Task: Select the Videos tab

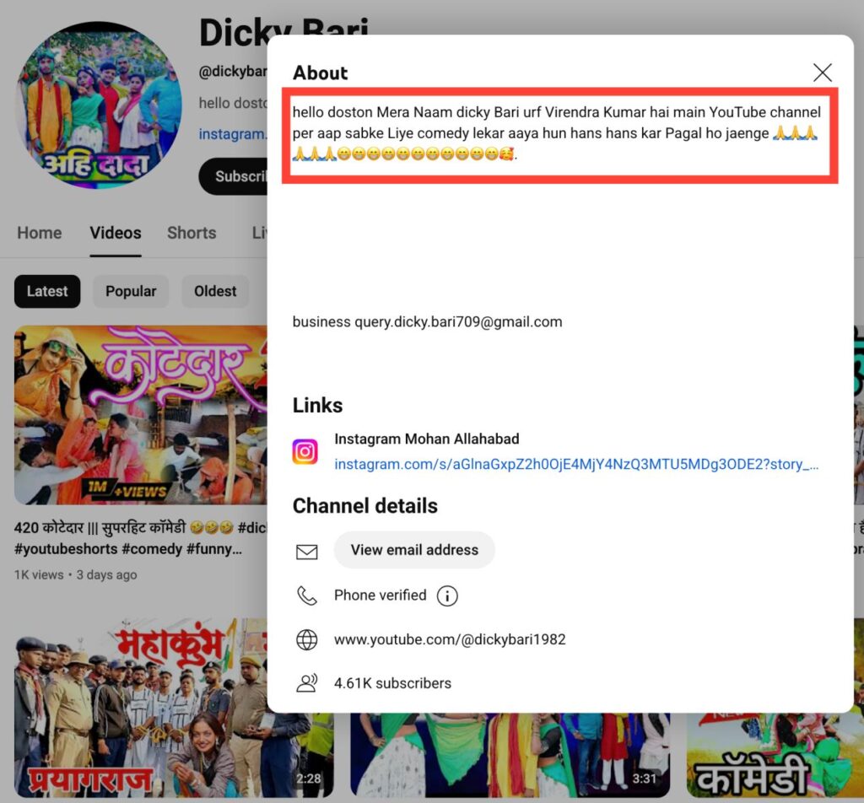Action: click(x=116, y=233)
